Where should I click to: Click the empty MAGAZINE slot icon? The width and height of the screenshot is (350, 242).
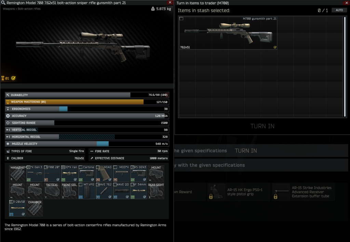(x=17, y=174)
